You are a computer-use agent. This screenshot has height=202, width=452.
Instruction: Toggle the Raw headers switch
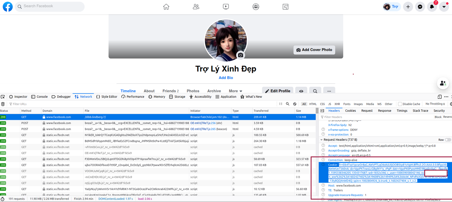[448, 140]
